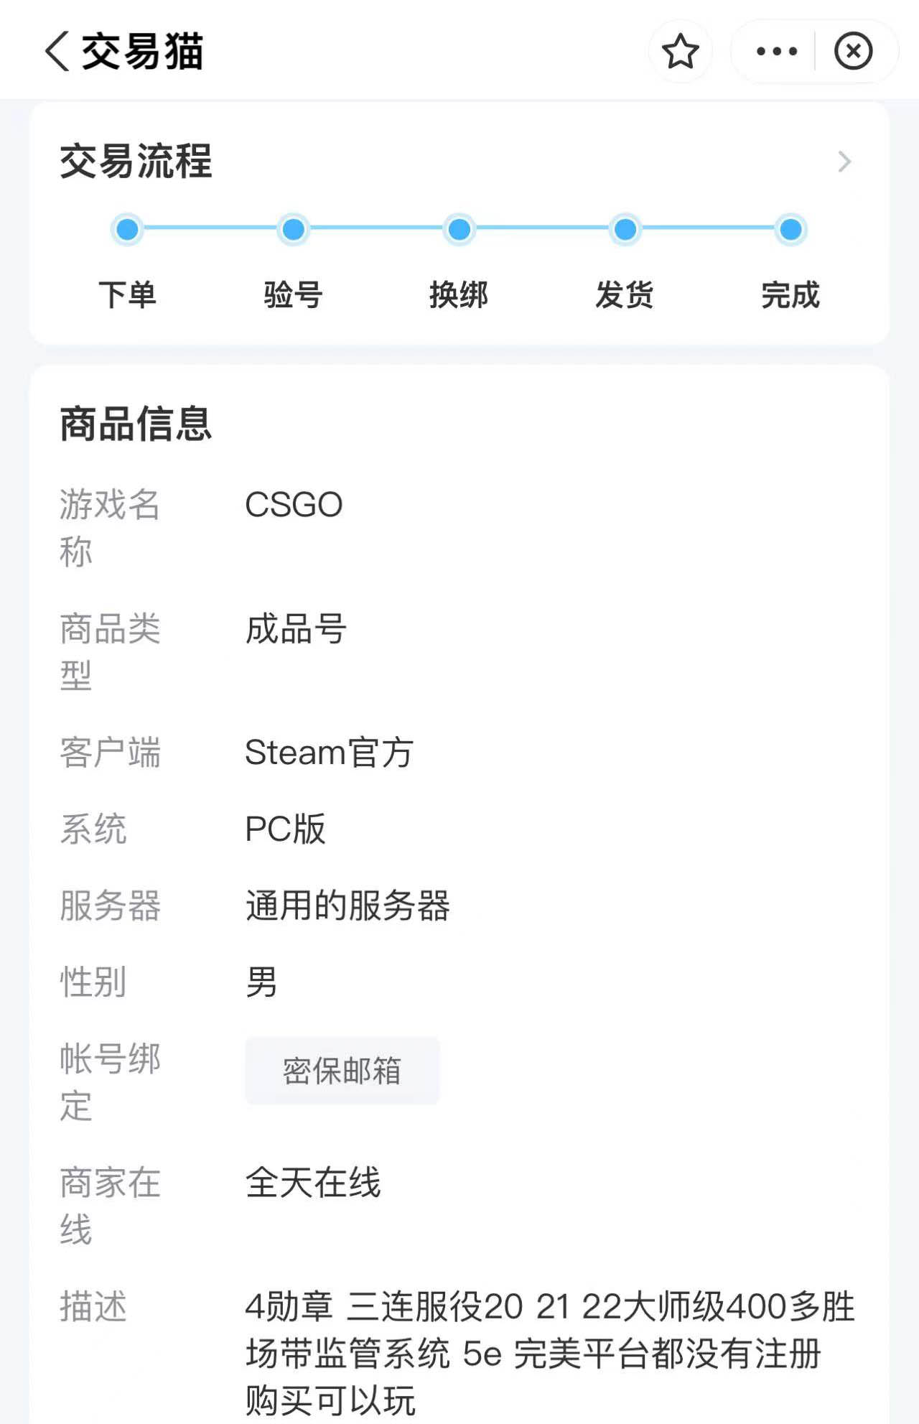Screen dimensions: 919x1424
Task: Tap the Steam官方 client value
Action: pyautogui.click(x=329, y=753)
